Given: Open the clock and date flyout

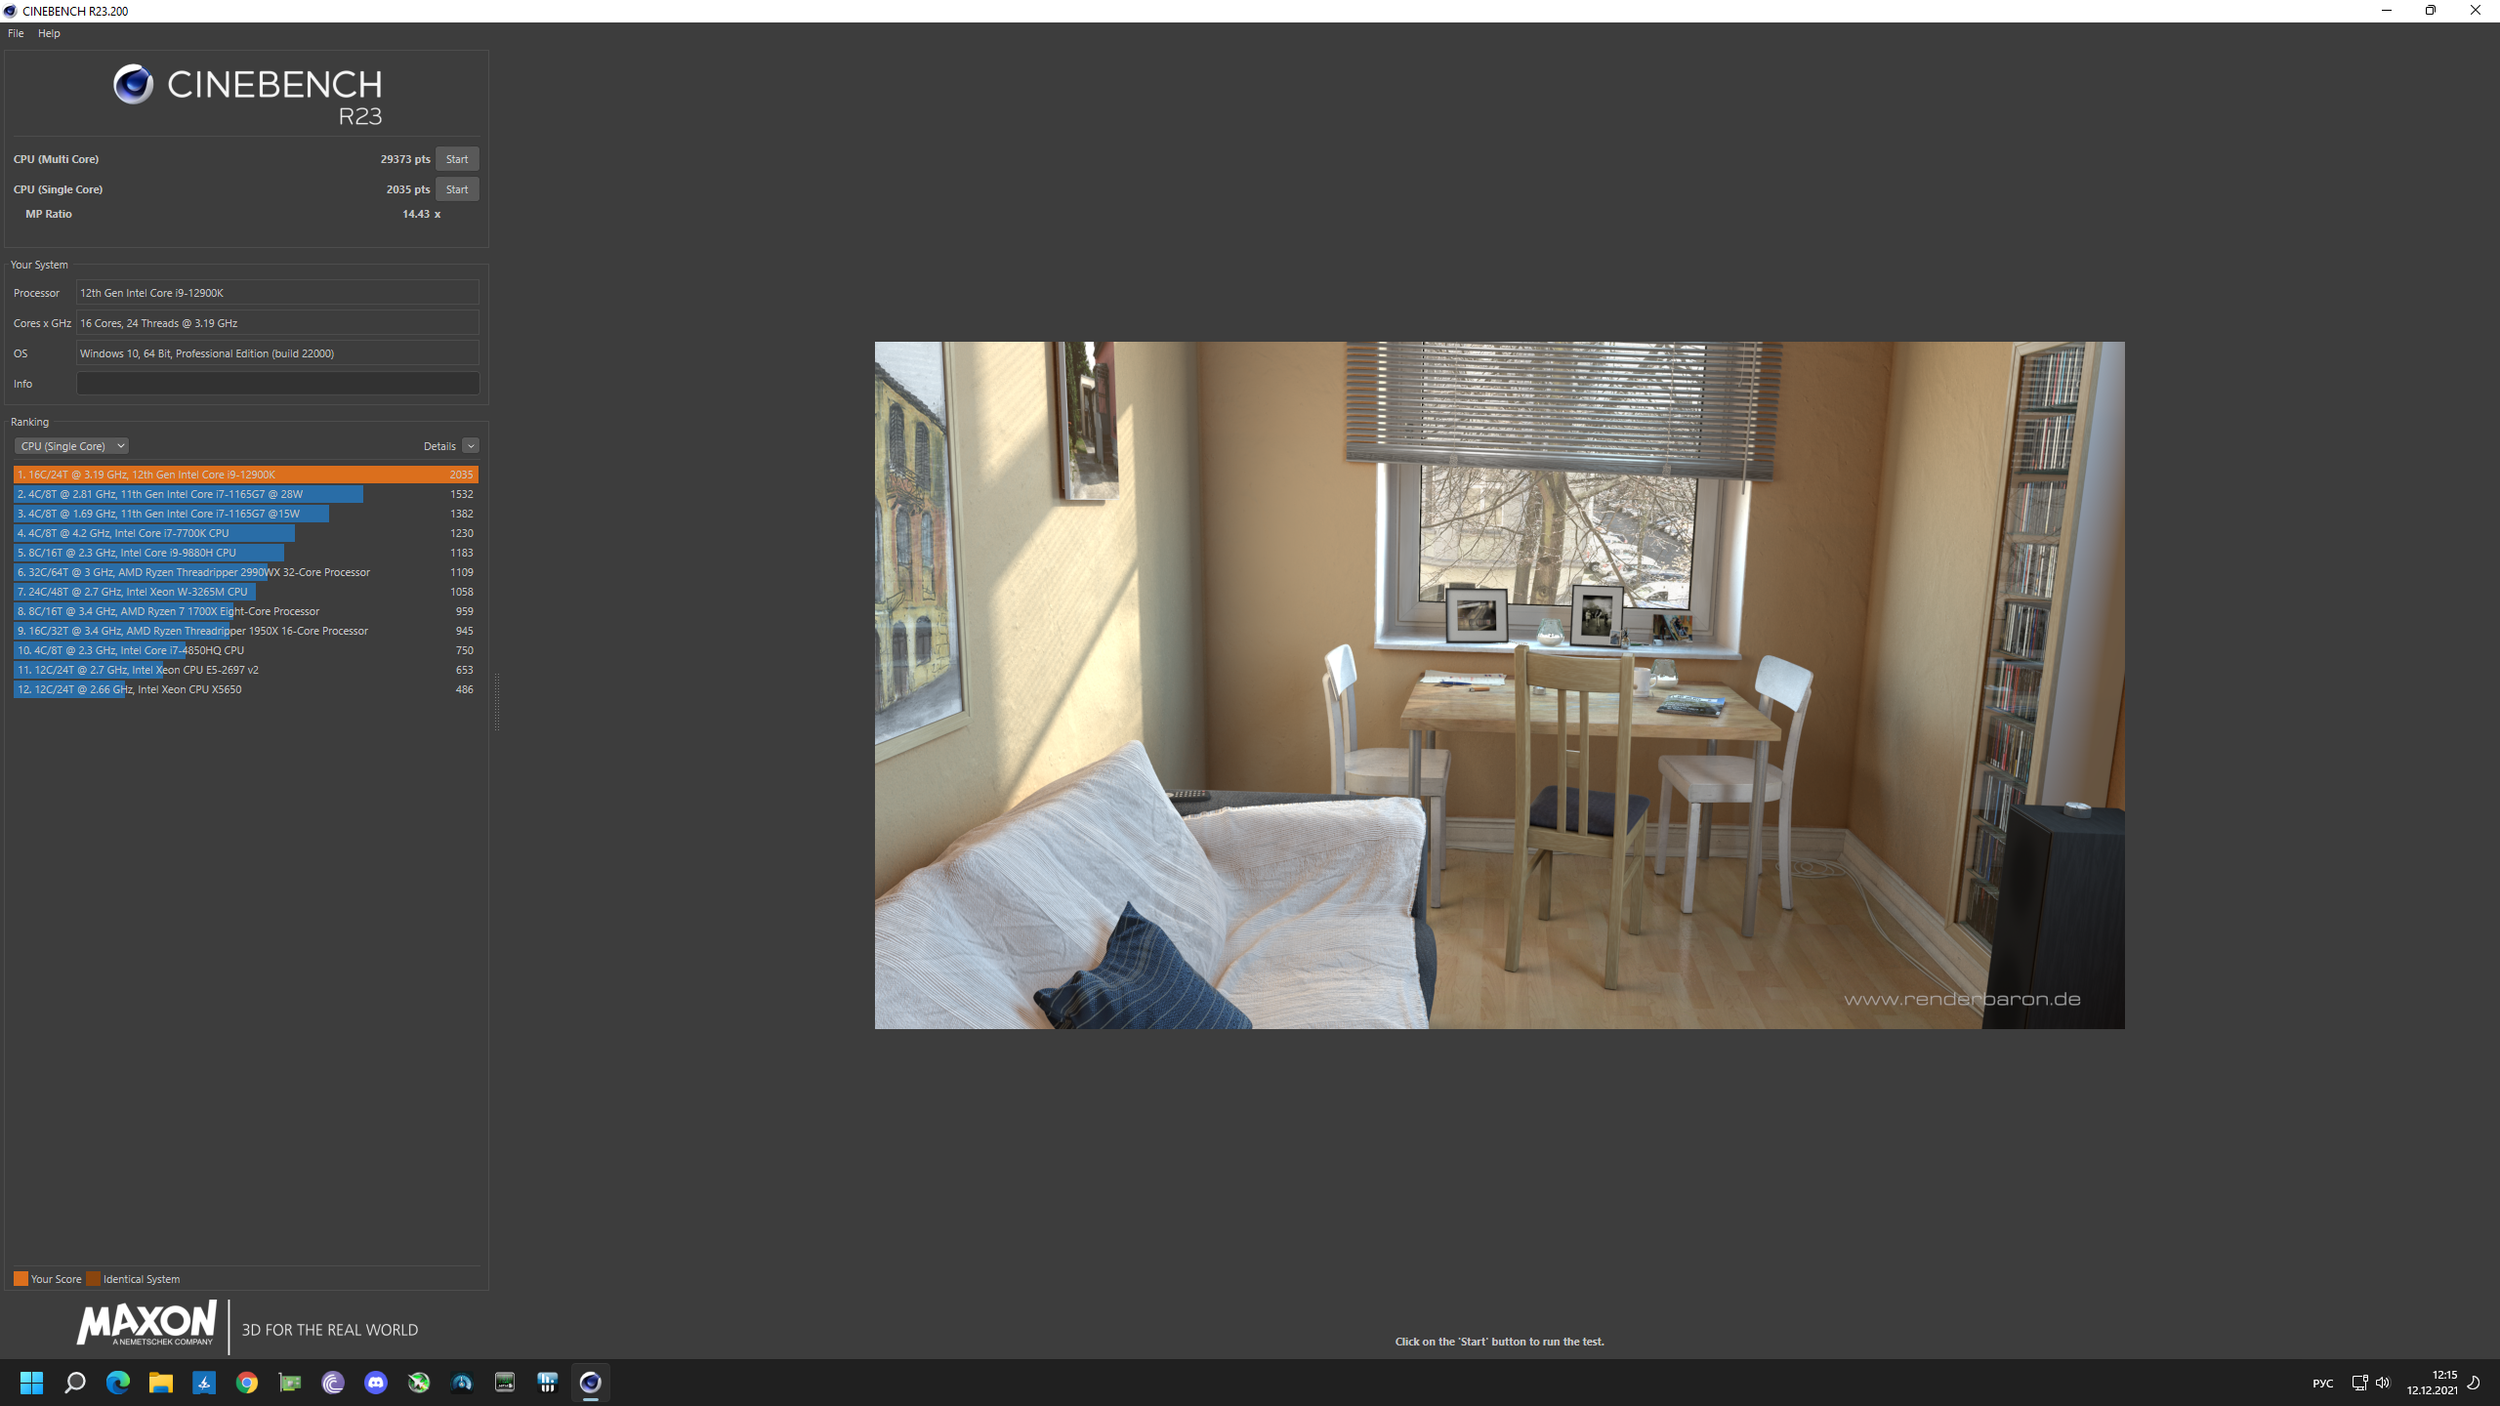Looking at the screenshot, I should [x=2432, y=1383].
